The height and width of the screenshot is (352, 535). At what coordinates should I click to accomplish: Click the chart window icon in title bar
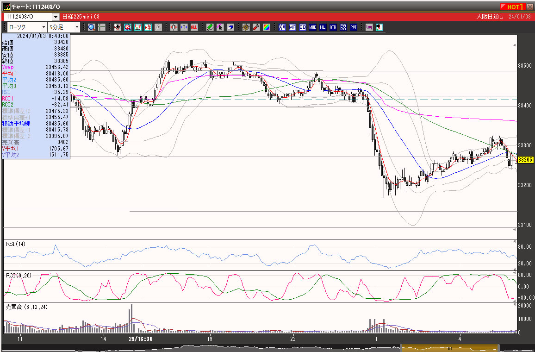[6, 6]
